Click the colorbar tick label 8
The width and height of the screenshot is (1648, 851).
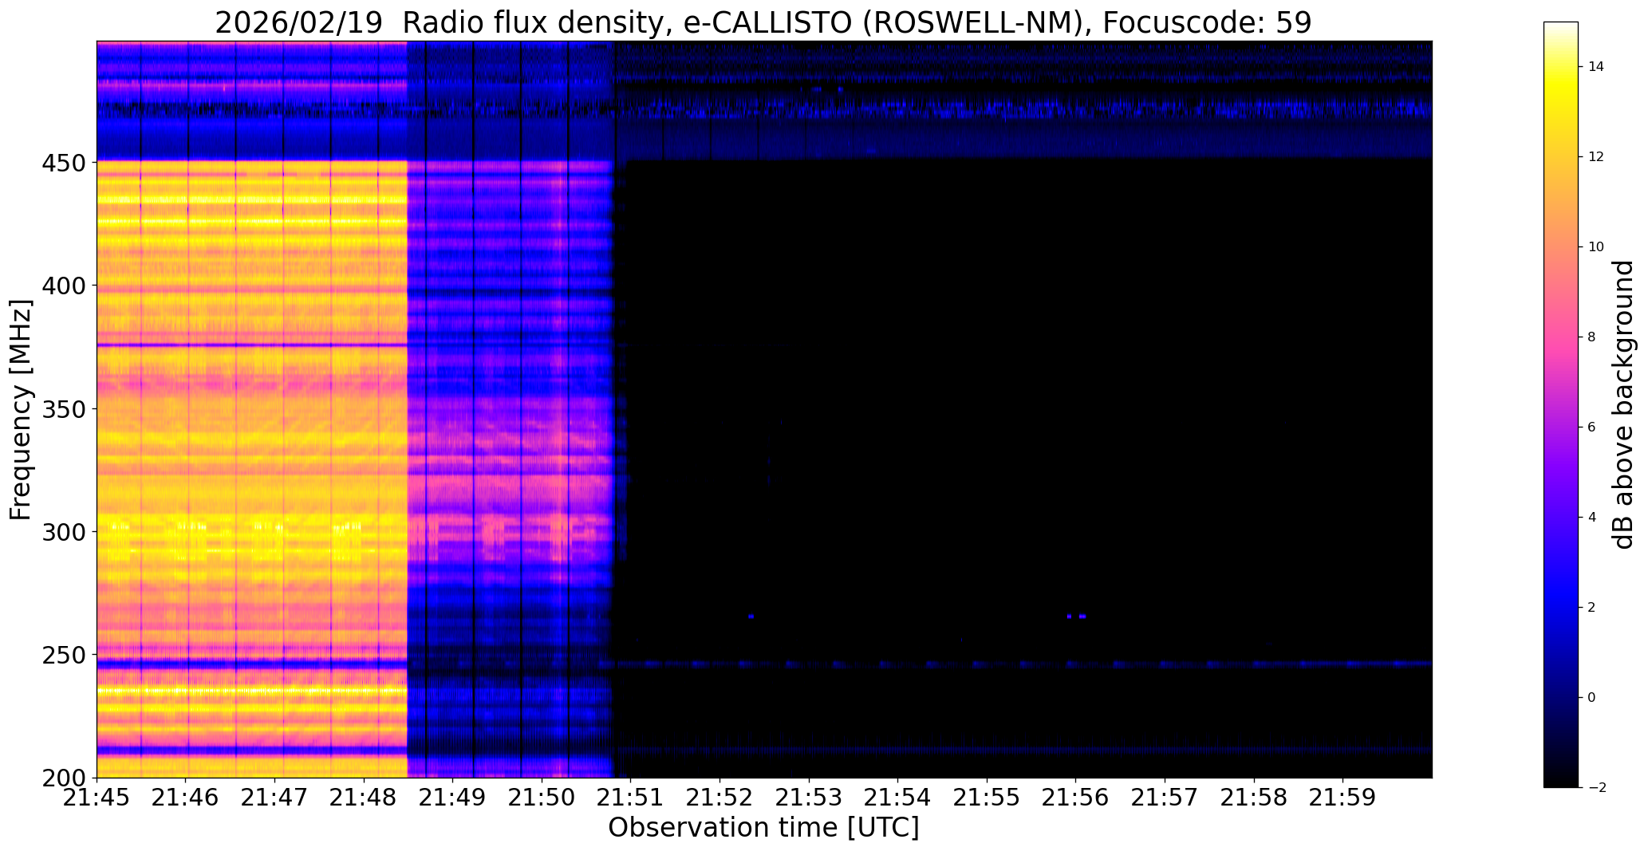[x=1591, y=337]
